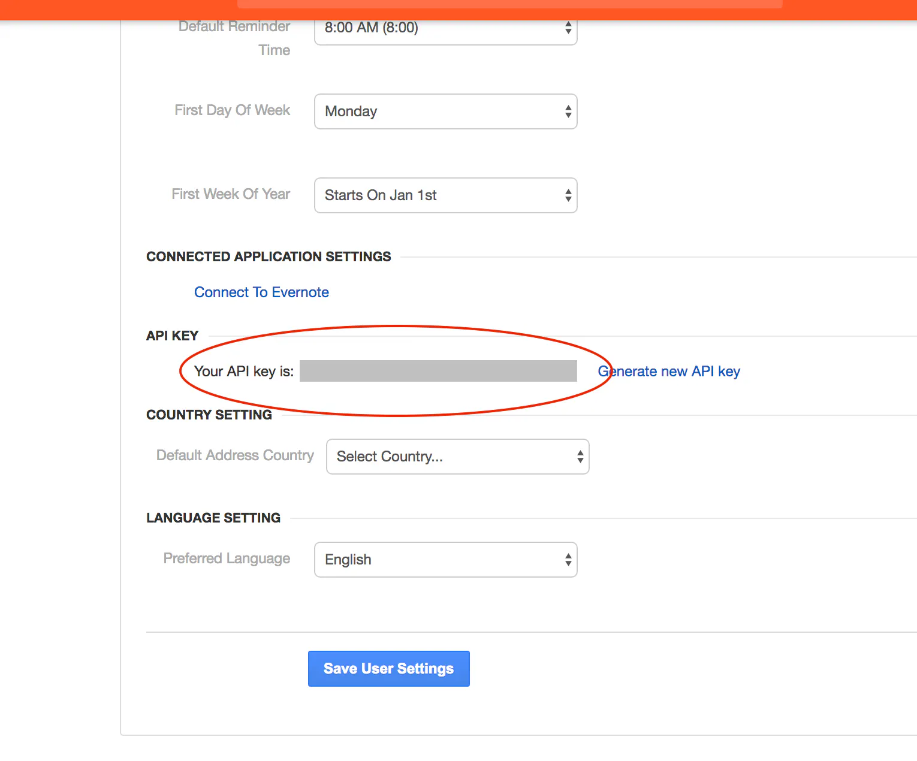Image resolution: width=917 pixels, height=761 pixels.
Task: Click the Default Address Country label
Action: coord(235,455)
